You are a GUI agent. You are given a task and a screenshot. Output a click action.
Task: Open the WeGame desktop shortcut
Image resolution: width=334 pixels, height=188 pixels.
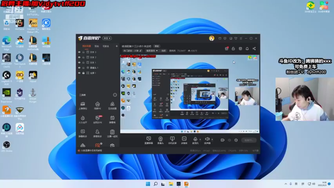coord(20,24)
